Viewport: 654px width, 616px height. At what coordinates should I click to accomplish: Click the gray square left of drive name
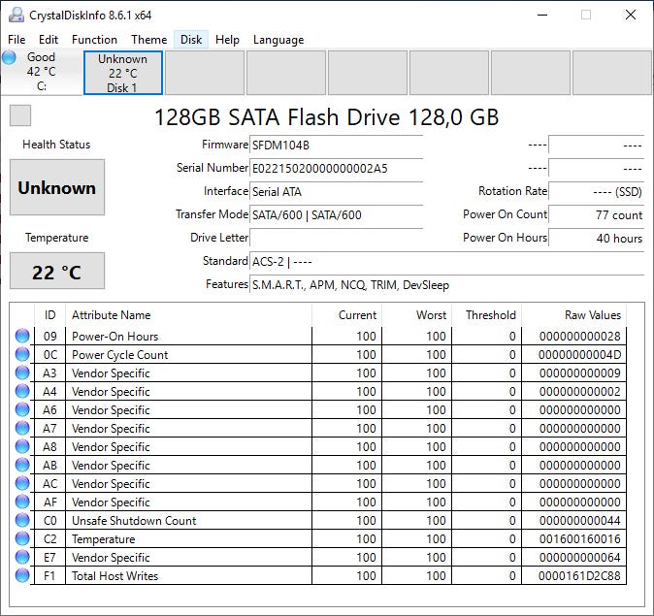[20, 116]
